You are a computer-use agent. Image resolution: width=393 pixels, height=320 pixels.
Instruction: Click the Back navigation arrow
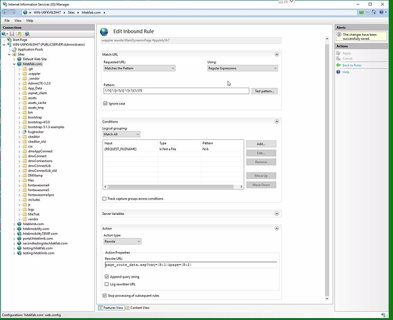click(6, 12)
